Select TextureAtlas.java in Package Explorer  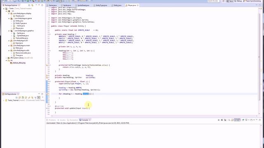tap(20, 38)
